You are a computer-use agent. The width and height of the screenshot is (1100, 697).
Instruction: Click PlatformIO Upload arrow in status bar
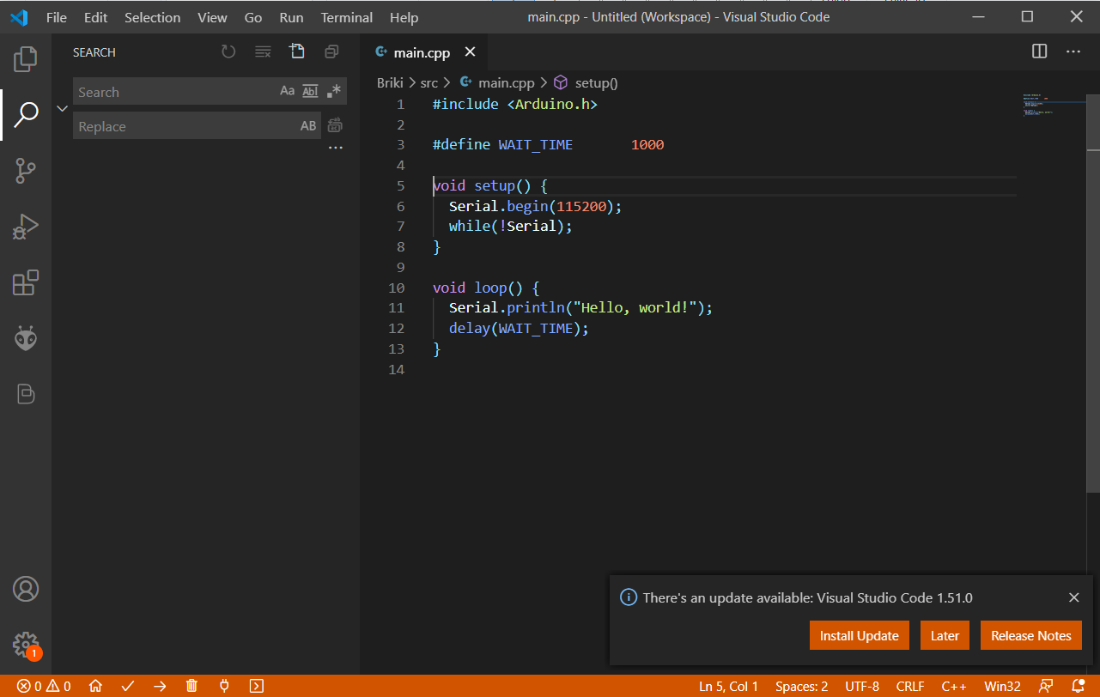[x=160, y=686]
